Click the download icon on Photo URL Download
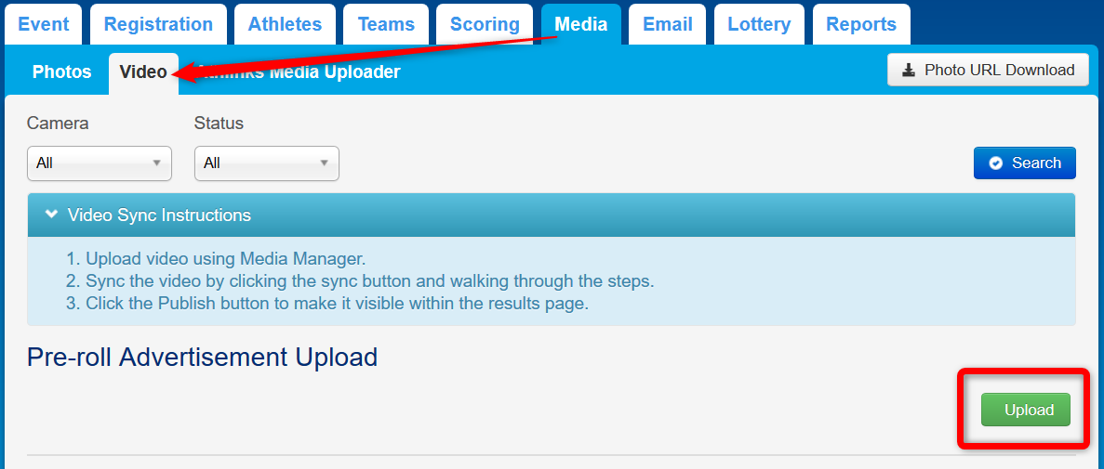 pos(909,71)
